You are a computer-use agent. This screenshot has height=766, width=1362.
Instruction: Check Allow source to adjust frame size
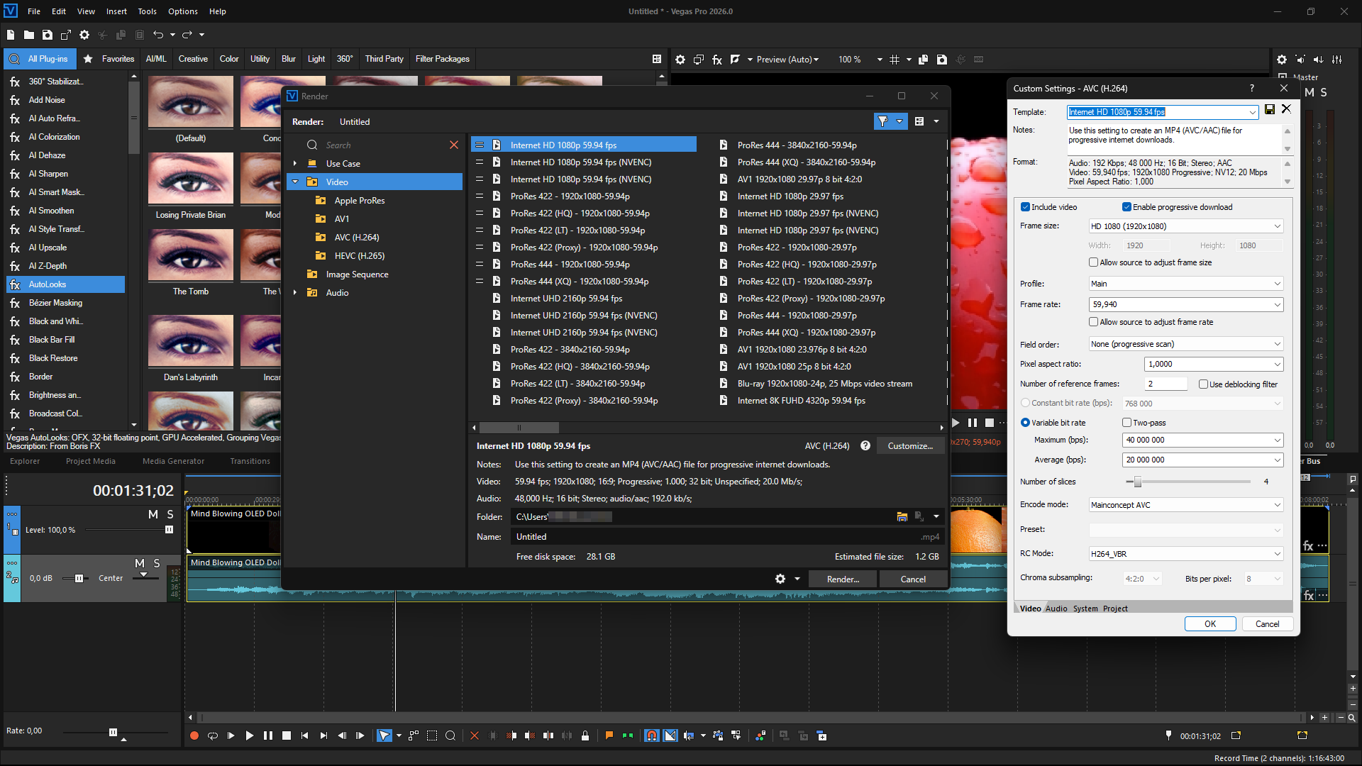pos(1093,262)
